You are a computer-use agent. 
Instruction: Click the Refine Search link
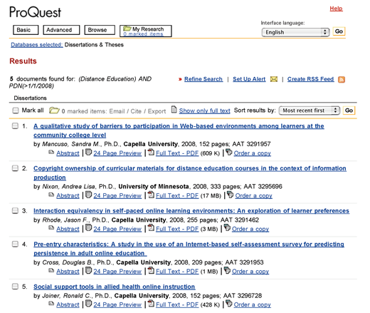click(x=203, y=79)
